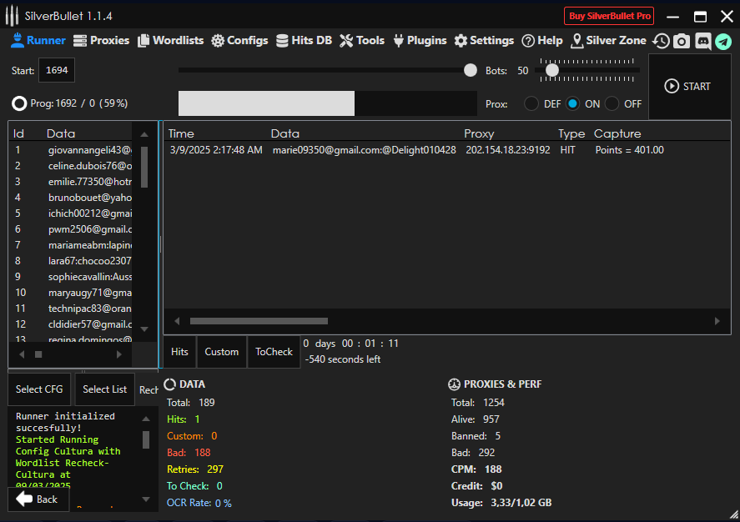Screen dimensions: 740x522
Task: Click the results table horizontal scrollbar
Action: [259, 321]
